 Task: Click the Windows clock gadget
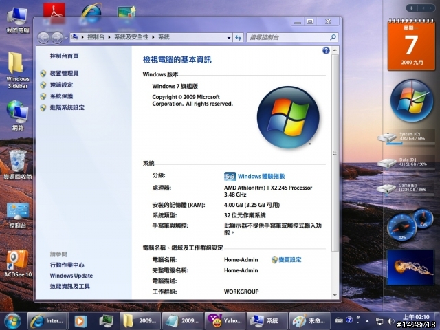click(411, 100)
